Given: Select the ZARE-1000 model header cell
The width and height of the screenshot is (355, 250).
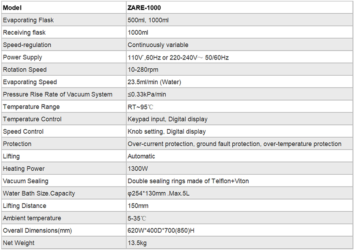Looking at the screenshot, I should (x=239, y=8).
